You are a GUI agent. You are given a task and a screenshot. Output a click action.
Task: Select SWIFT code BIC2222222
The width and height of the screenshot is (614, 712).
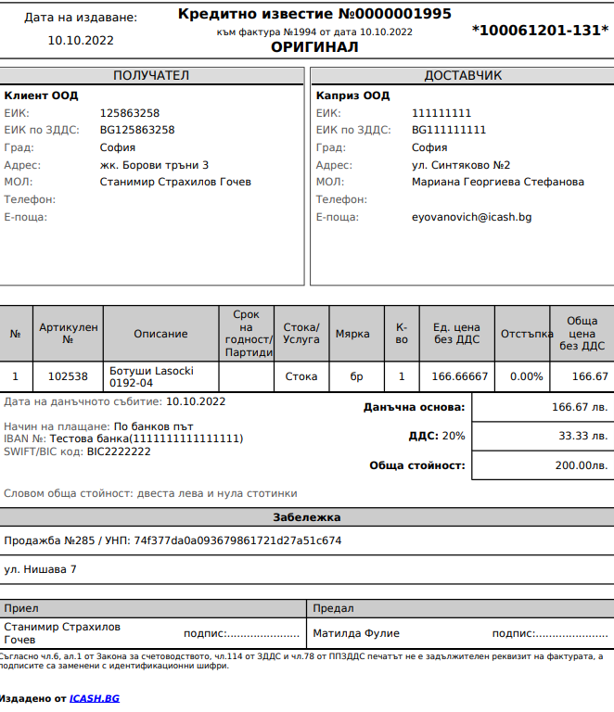pos(119,451)
